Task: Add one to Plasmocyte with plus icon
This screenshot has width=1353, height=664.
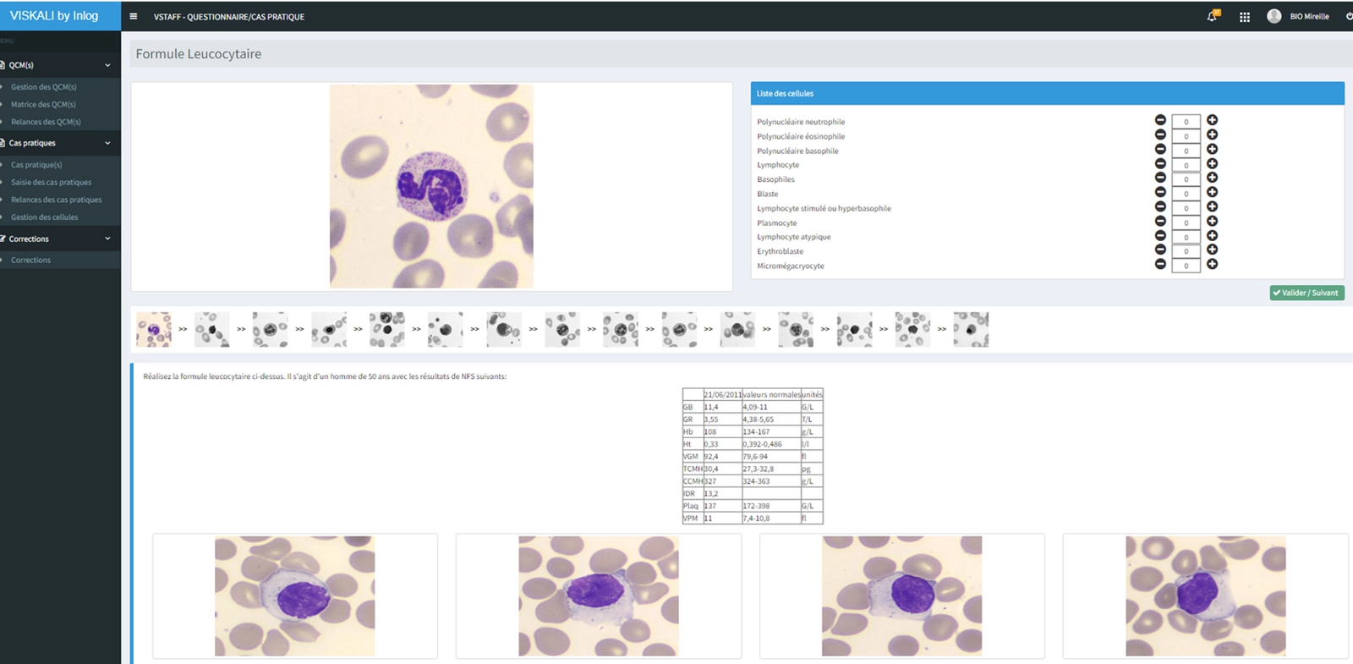Action: (1212, 221)
